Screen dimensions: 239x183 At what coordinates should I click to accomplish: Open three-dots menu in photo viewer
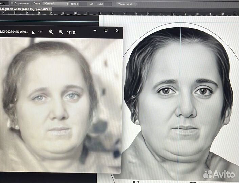coord(40,32)
